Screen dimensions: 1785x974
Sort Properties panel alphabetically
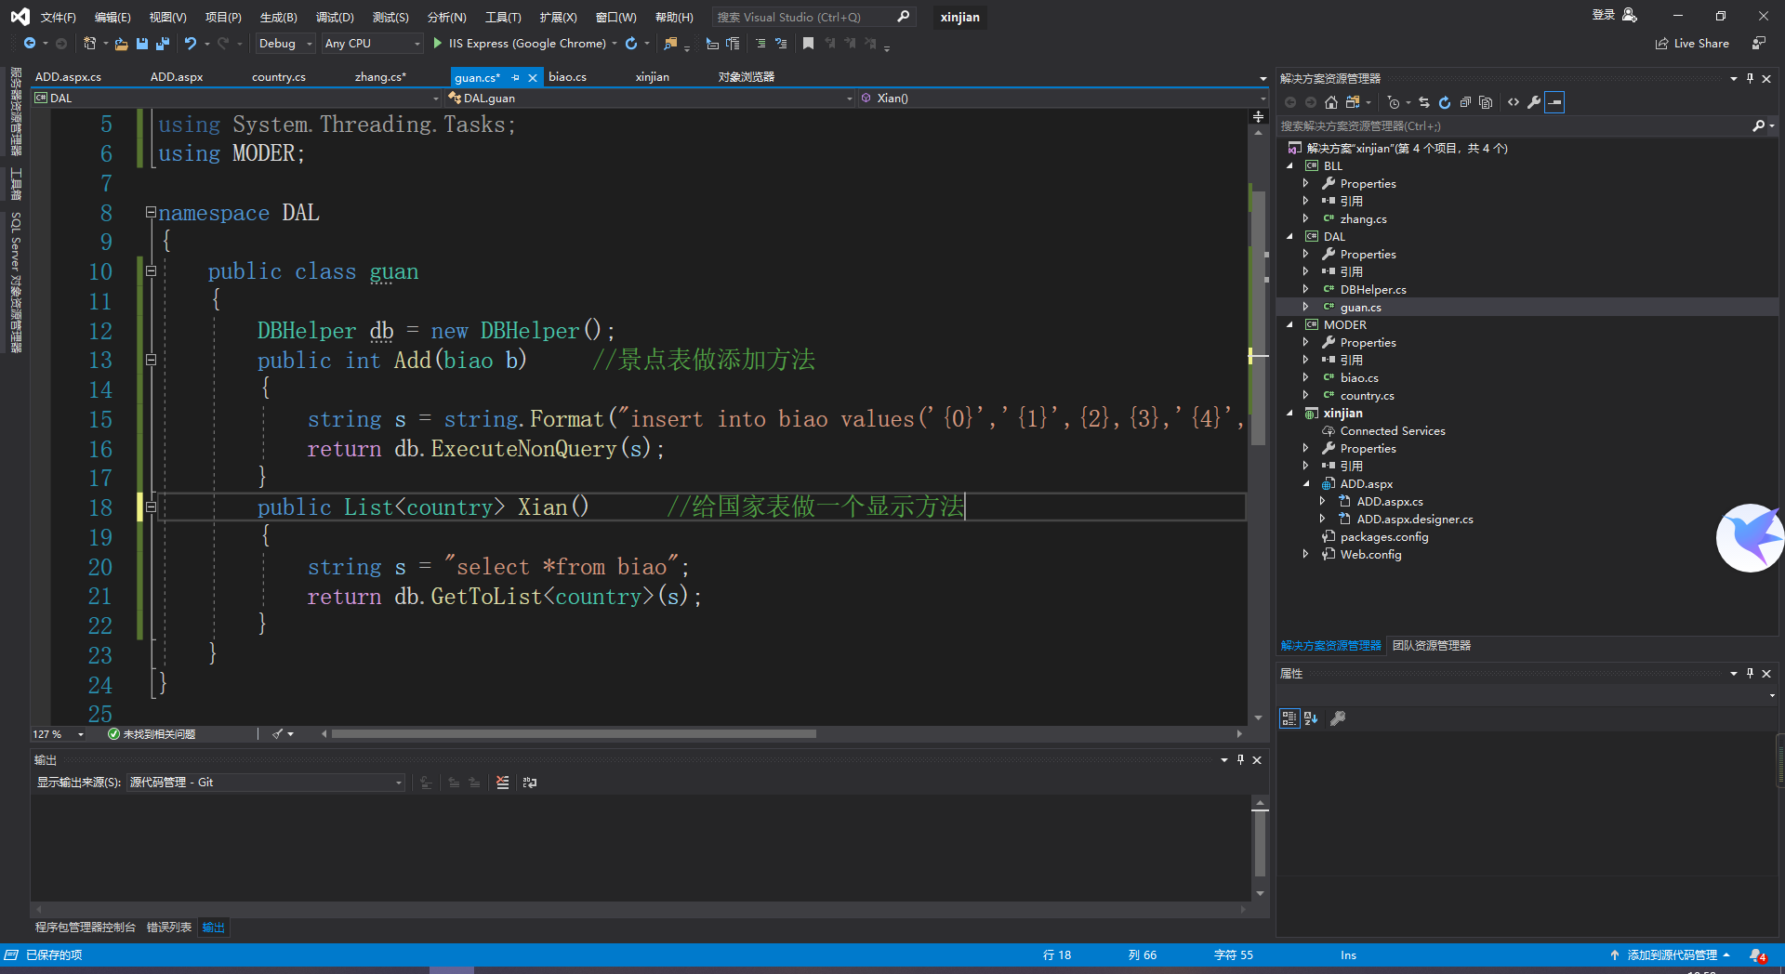1311,717
